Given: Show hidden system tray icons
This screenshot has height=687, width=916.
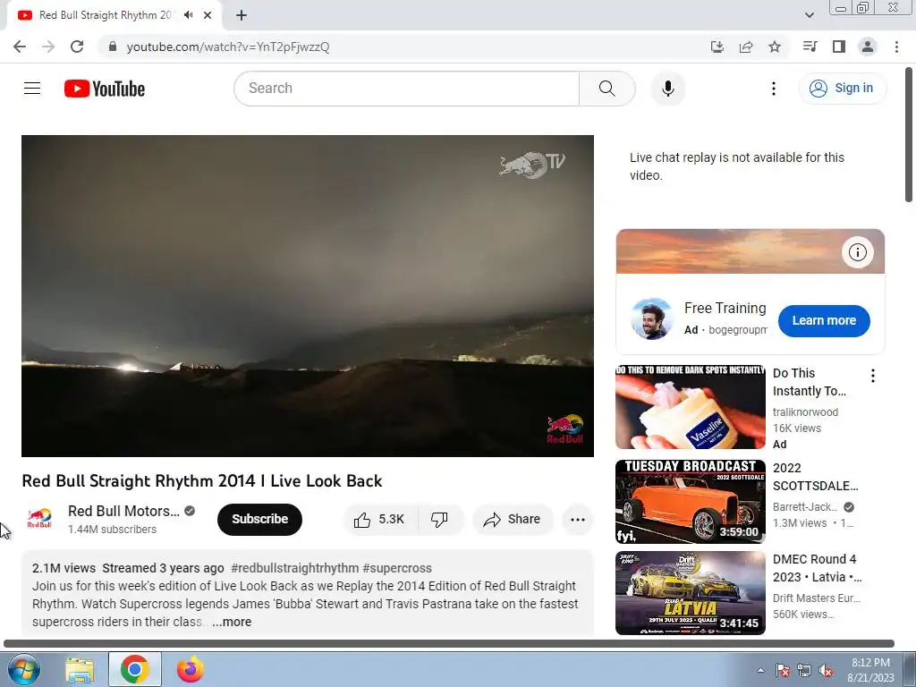Looking at the screenshot, I should 760,670.
